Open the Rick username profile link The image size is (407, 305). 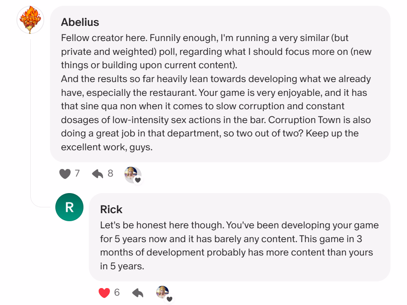pyautogui.click(x=111, y=210)
